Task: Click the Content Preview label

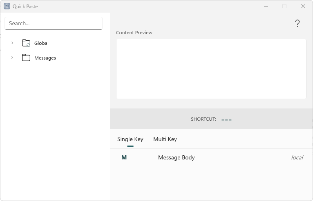Action: 134,33
